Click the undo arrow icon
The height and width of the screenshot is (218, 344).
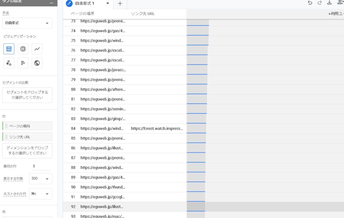(310, 3)
